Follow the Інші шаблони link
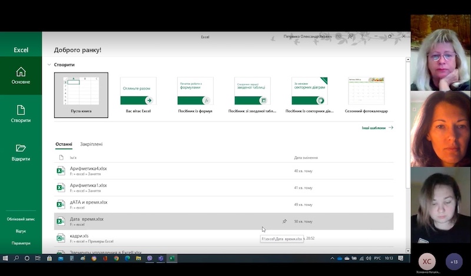Screen dimensions: 471x276 377,128
